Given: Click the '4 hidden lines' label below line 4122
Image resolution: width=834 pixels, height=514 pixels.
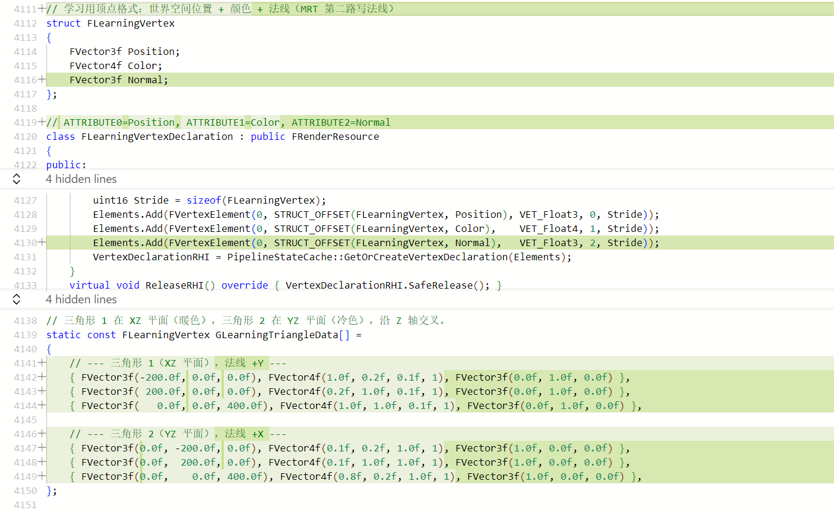Looking at the screenshot, I should point(82,179).
